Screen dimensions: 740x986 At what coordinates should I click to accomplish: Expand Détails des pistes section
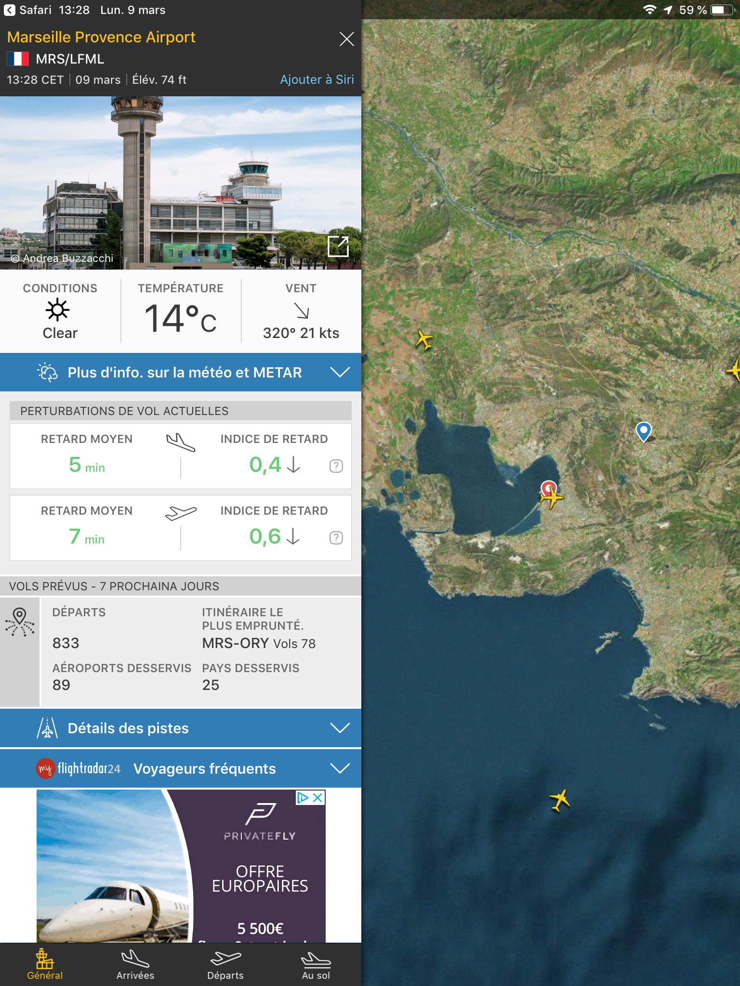(181, 728)
